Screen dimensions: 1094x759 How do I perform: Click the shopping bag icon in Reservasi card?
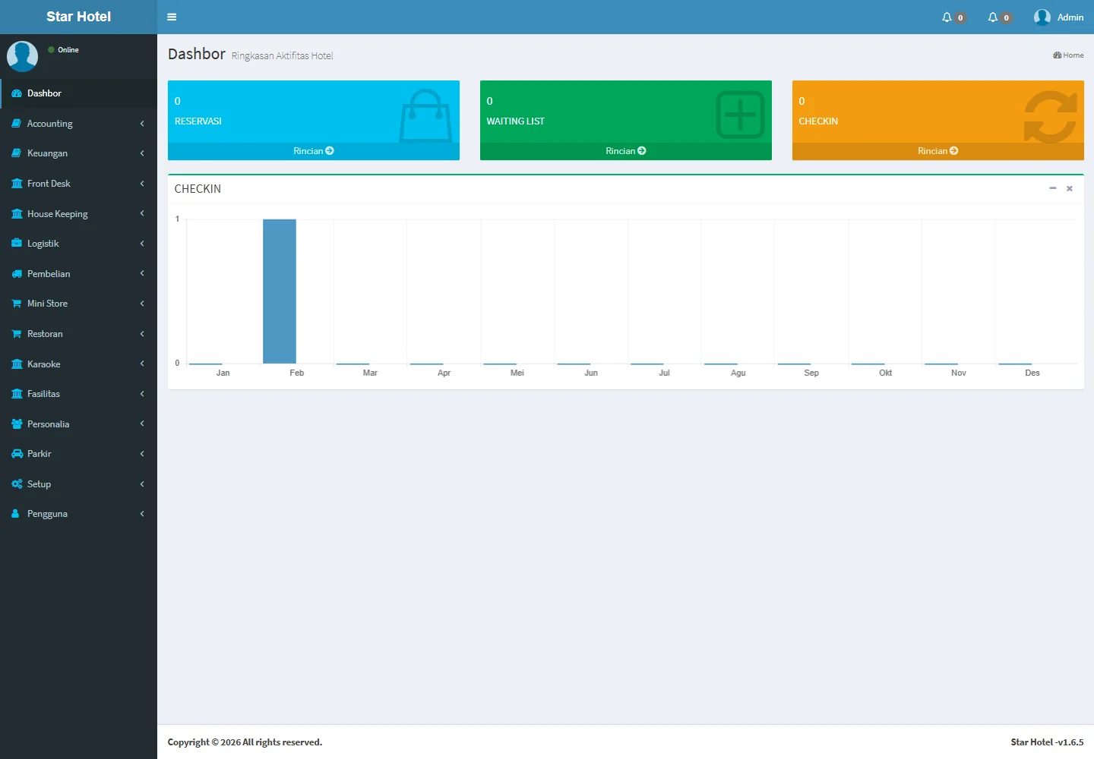point(425,115)
